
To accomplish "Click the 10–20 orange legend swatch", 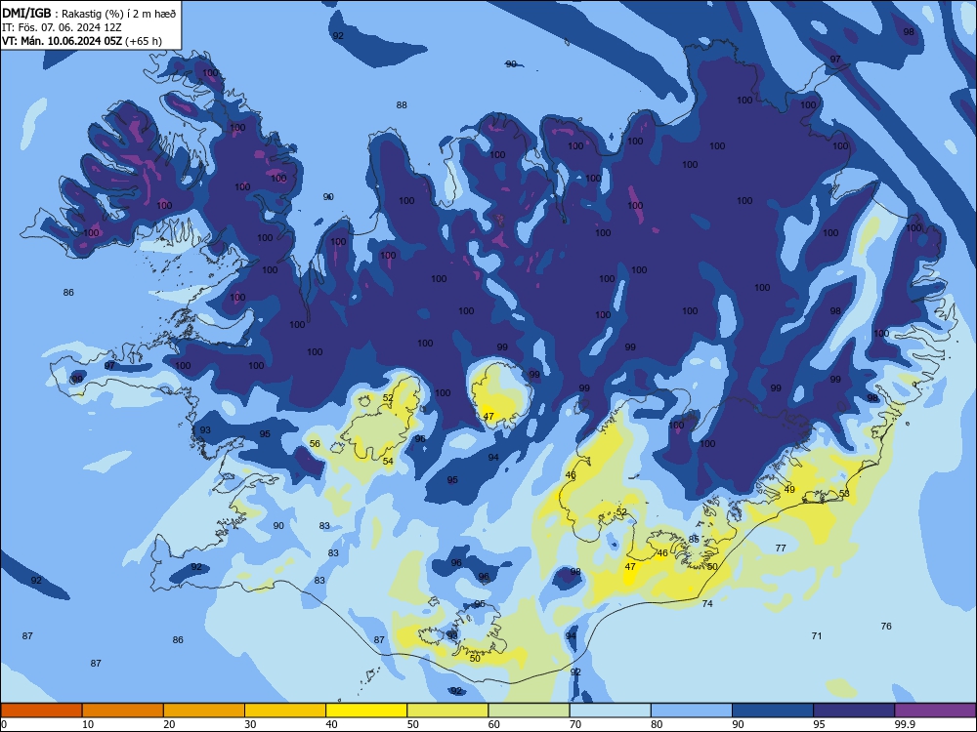I will click(x=123, y=711).
